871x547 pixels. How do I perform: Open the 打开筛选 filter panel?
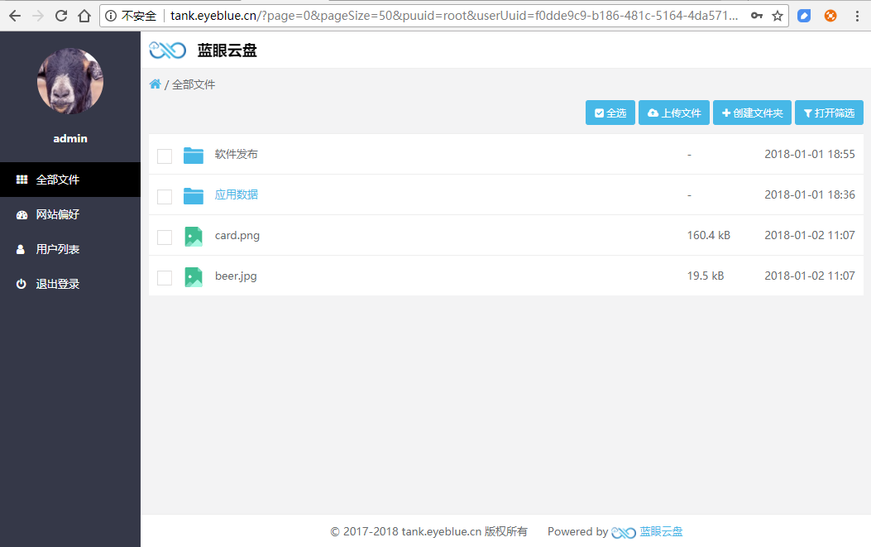pyautogui.click(x=829, y=113)
